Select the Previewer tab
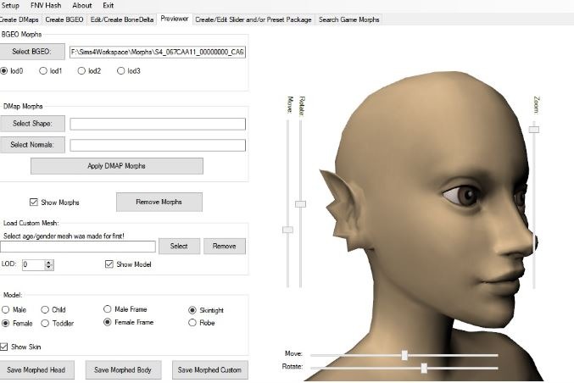Viewport: 574px width, 383px height. click(x=175, y=19)
